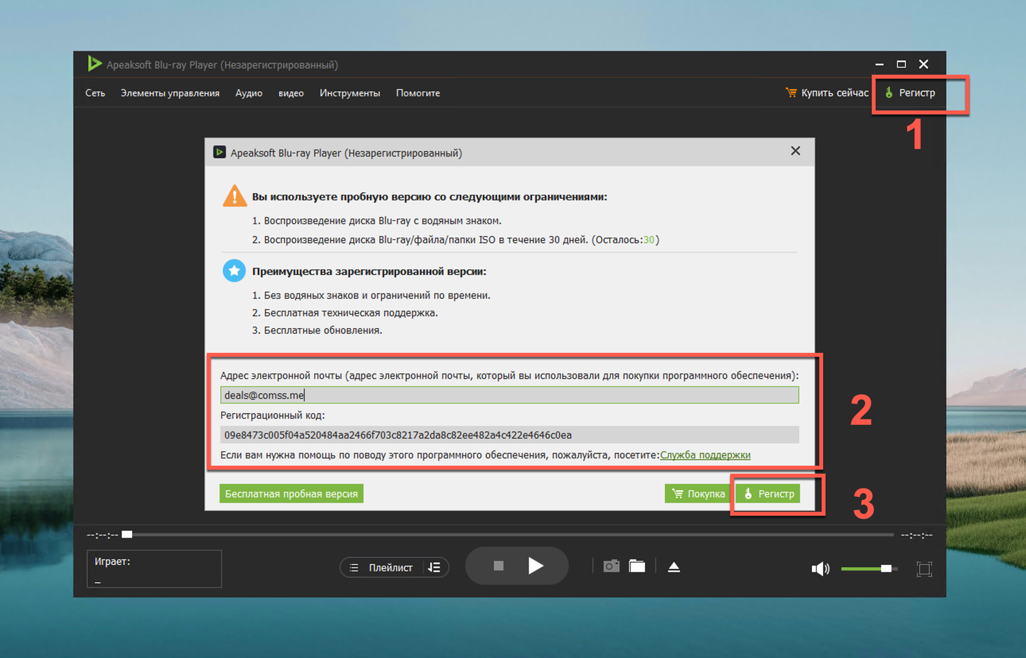Screen dimensions: 1026x658
Task: Close the main Blu-ray Player window
Action: click(923, 64)
